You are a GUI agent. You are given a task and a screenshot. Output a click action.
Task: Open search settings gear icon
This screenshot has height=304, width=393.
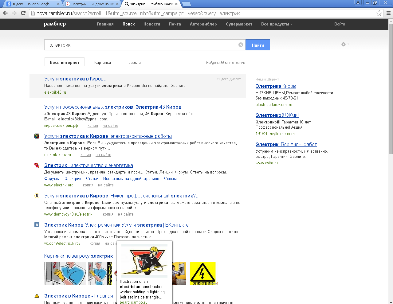pyautogui.click(x=344, y=44)
